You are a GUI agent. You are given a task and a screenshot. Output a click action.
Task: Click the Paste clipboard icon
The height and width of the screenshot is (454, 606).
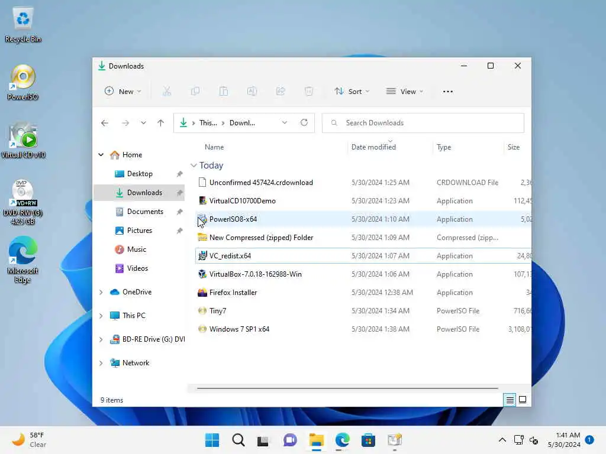[223, 92]
